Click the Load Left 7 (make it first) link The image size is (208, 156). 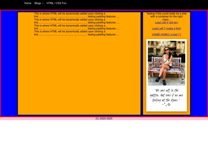pos(166,29)
